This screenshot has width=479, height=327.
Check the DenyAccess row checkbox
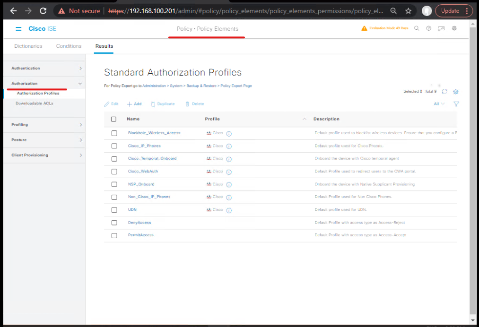(114, 223)
